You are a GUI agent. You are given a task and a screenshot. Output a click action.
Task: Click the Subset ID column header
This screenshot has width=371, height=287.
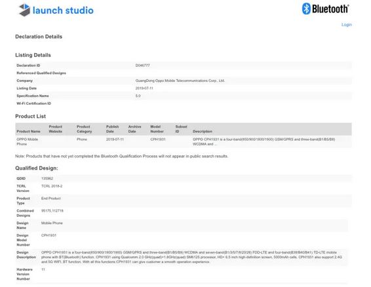(182, 129)
